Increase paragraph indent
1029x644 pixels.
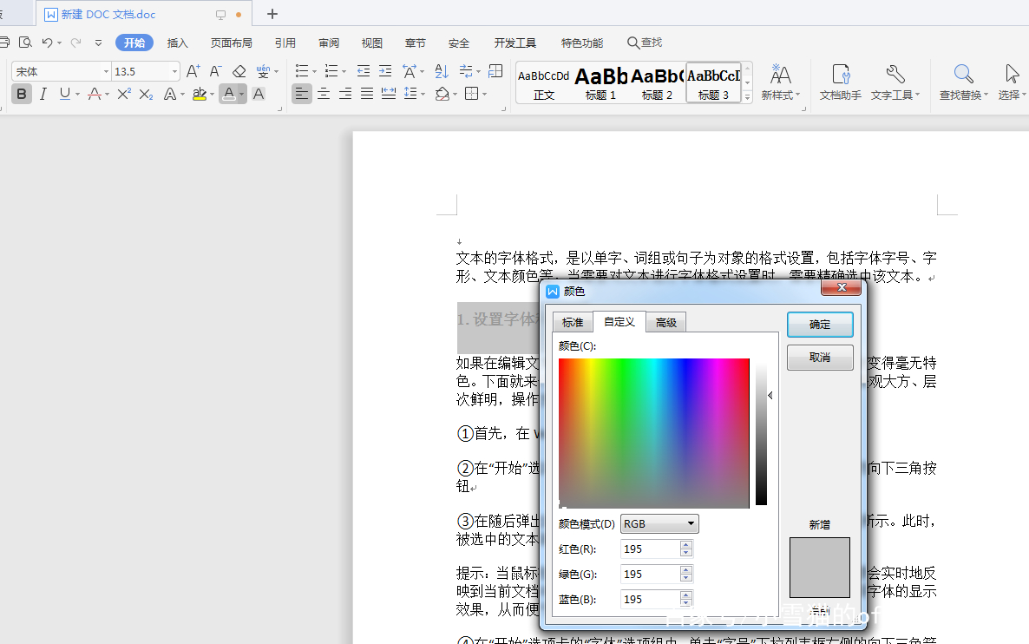[385, 71]
